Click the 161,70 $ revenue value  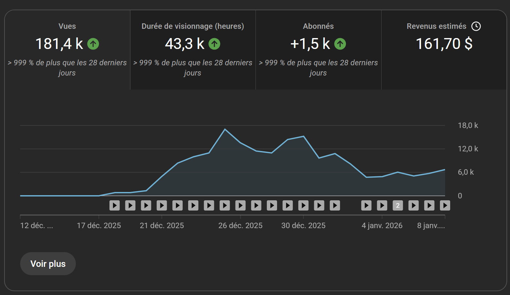tap(444, 44)
